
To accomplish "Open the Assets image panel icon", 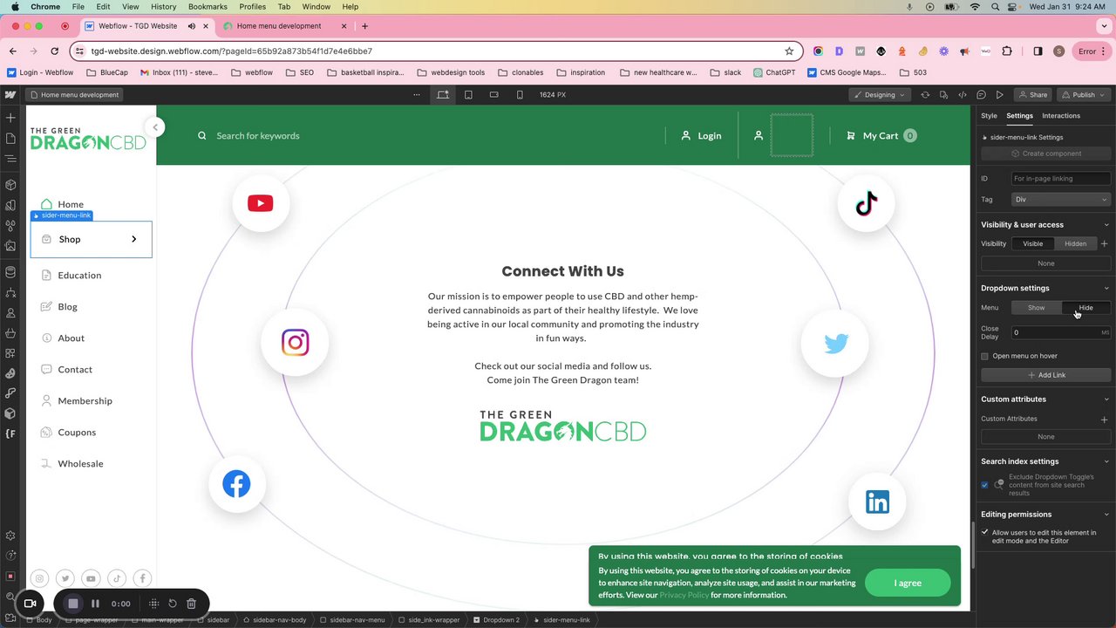I will click(10, 245).
